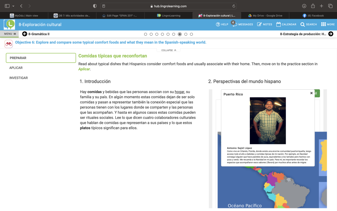Open Messages with 4 notifications
The image size is (337, 211).
pos(234,24)
